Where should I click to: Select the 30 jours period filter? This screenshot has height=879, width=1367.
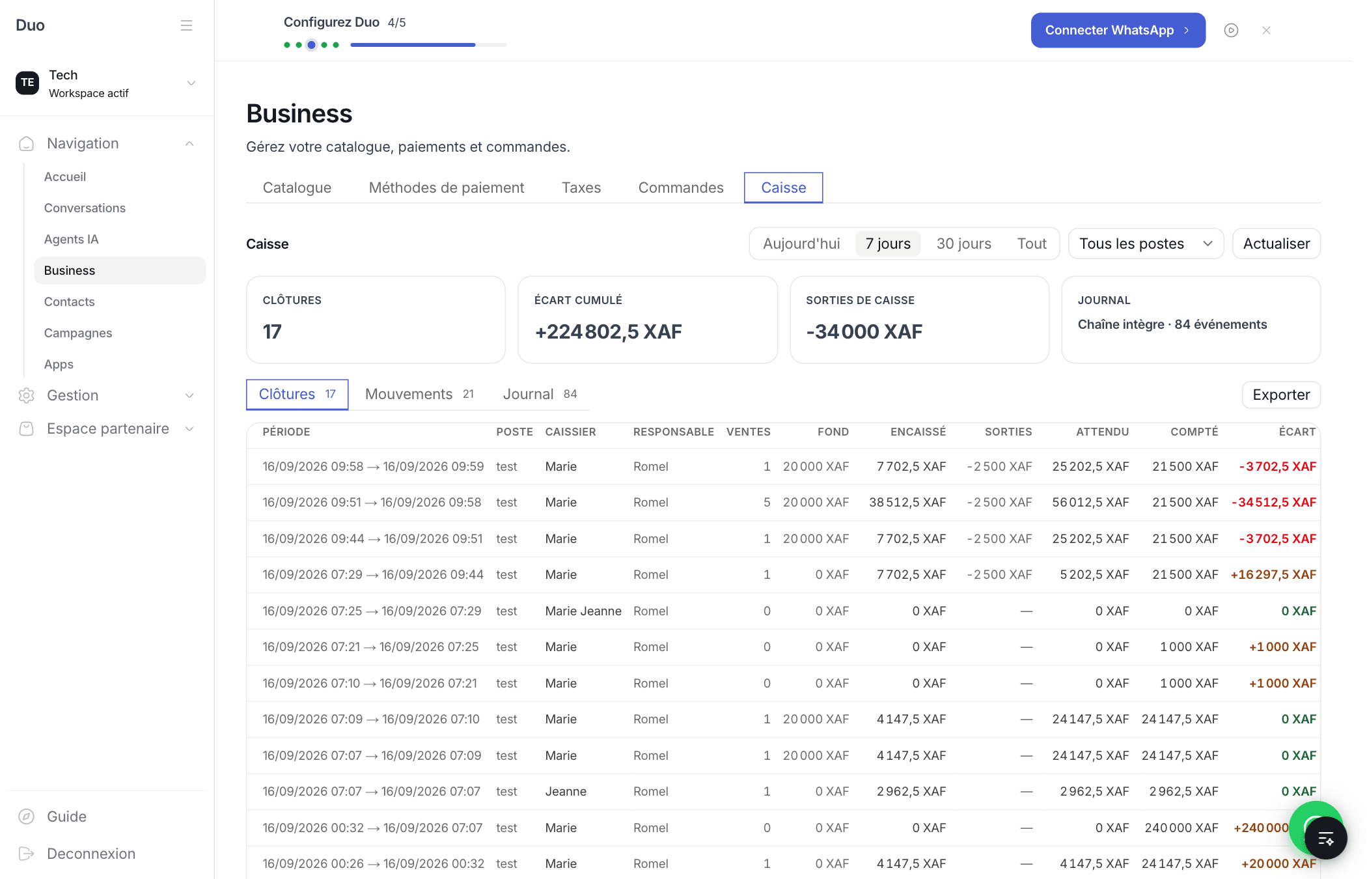click(x=963, y=244)
